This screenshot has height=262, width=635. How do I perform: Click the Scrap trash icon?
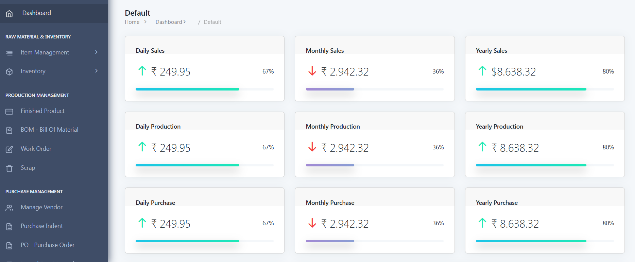9,168
